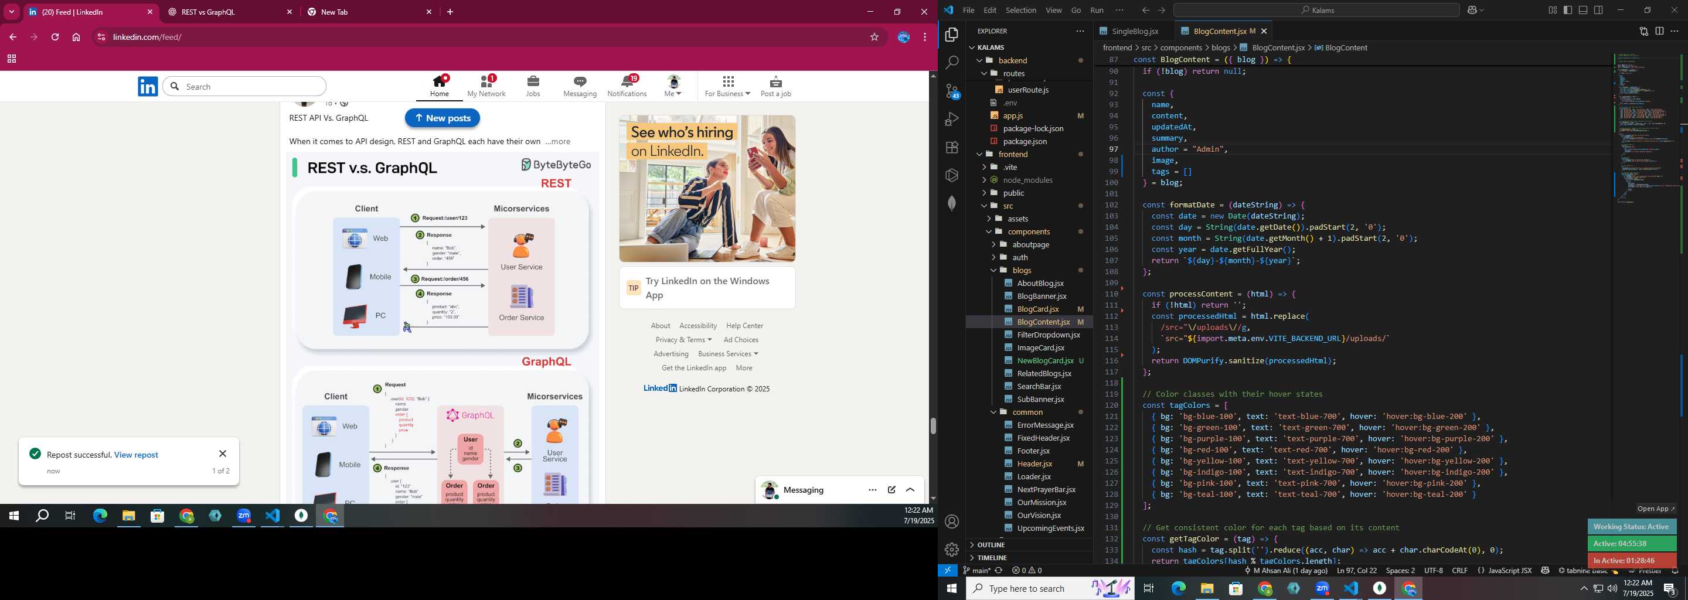The height and width of the screenshot is (600, 1688).
Task: Open Jobs on LinkedIn
Action: click(533, 87)
